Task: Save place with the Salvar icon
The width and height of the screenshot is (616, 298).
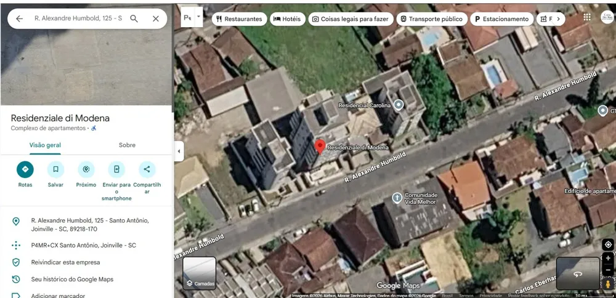Action: pos(56,169)
